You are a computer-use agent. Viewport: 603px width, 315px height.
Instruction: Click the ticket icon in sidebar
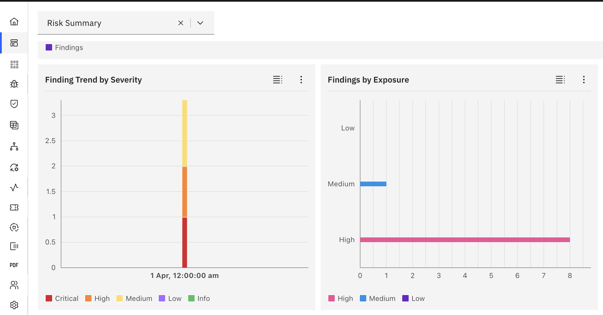click(14, 207)
